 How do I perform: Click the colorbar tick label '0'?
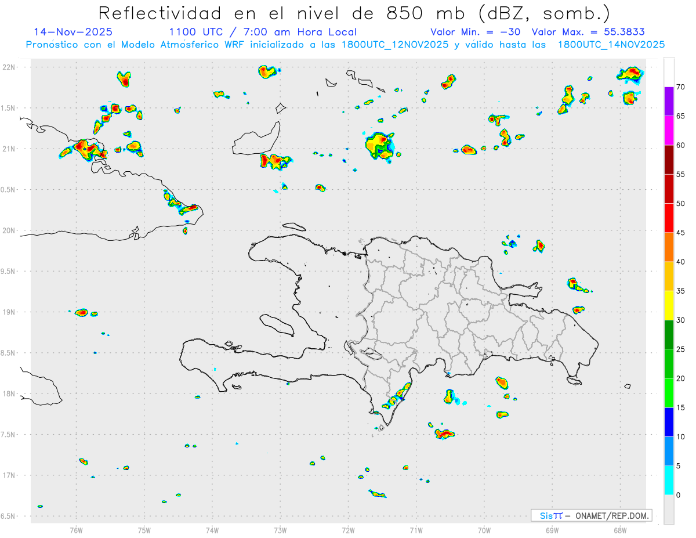[x=678, y=495]
